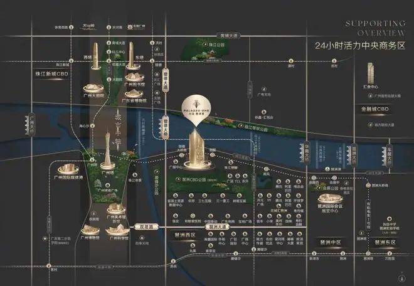Click the 广报中心 label

(x=176, y=167)
